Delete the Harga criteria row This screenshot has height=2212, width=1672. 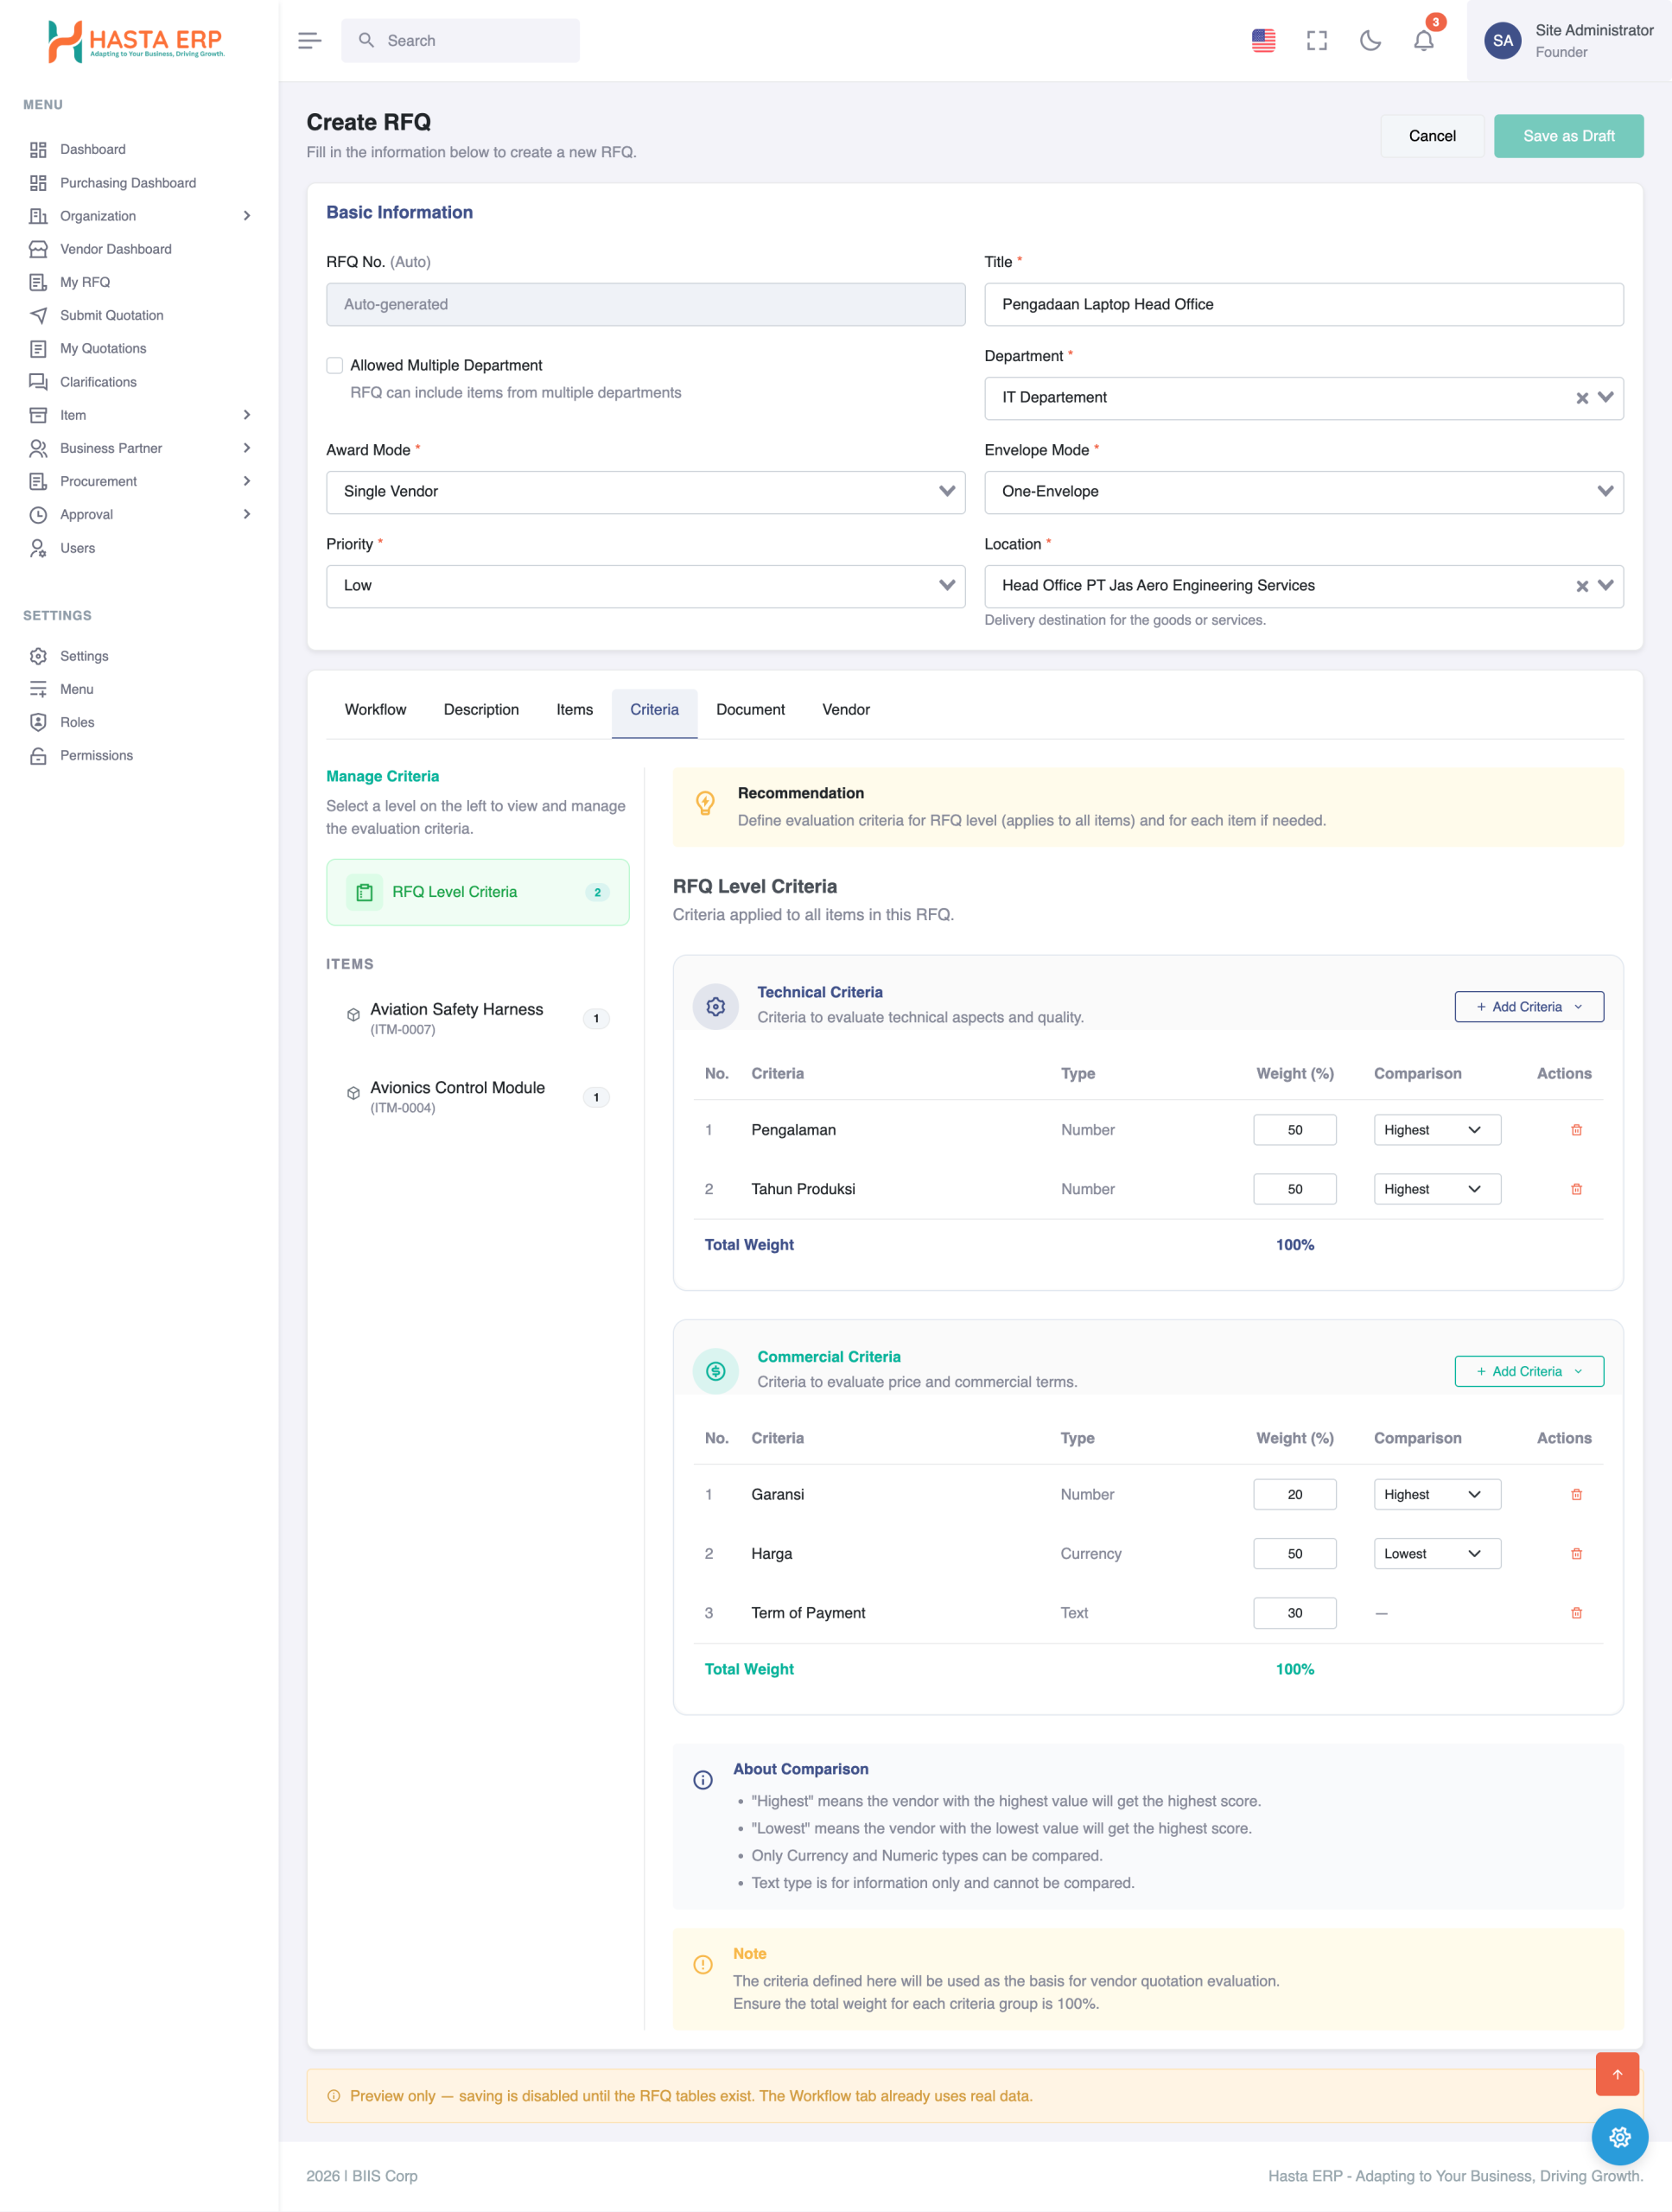1576,1553
